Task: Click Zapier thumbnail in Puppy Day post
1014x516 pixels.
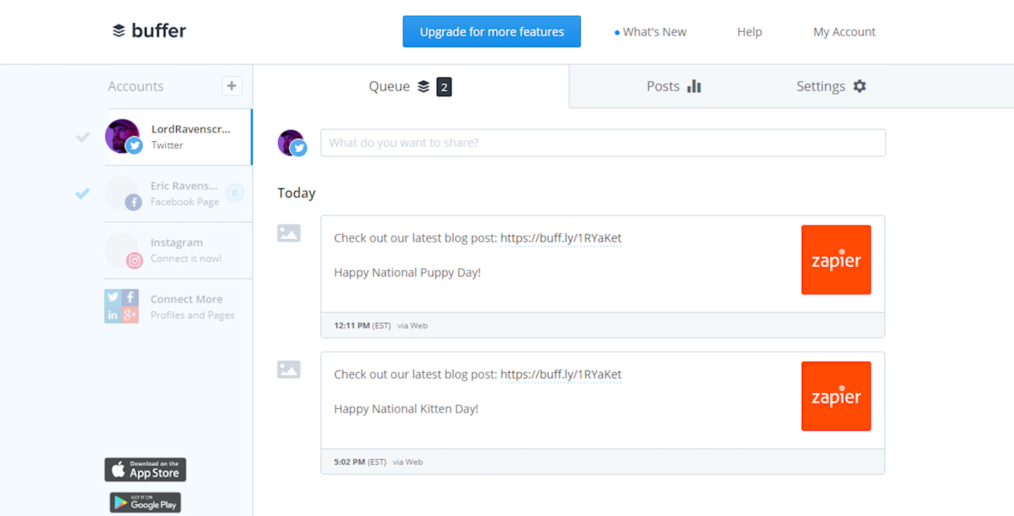Action: pos(836,260)
